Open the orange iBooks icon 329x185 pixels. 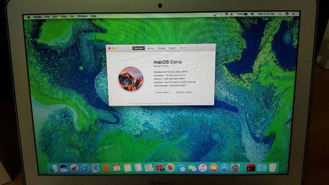click(x=213, y=168)
